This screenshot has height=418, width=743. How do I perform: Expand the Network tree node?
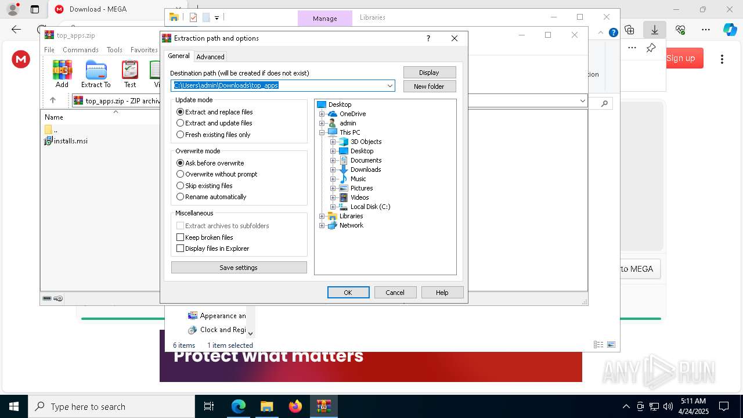[x=322, y=225]
